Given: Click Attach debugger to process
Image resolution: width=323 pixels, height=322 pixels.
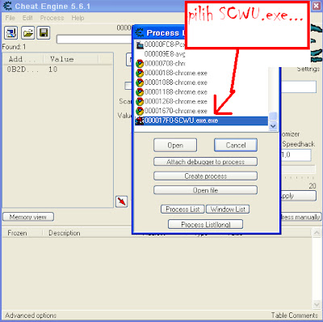Looking at the screenshot, I should [x=205, y=162].
